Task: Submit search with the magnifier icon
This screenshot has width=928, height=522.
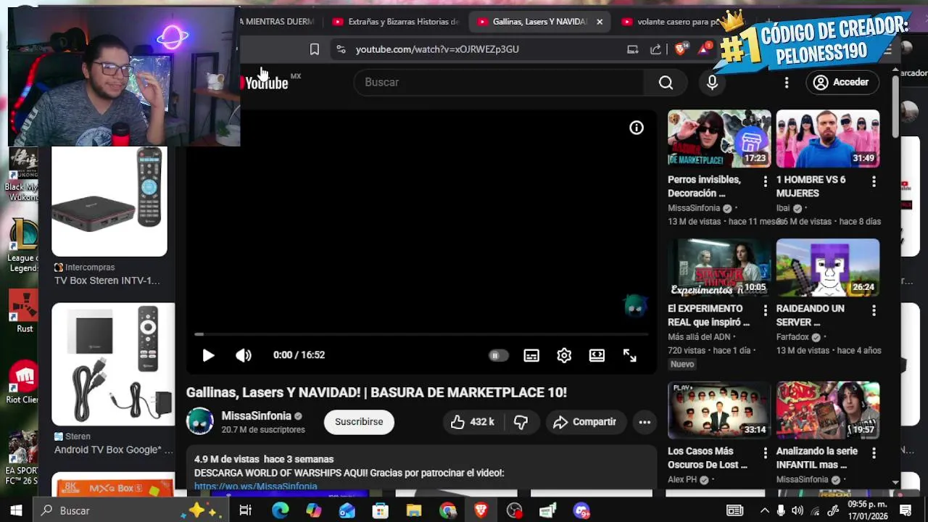Action: coord(666,82)
